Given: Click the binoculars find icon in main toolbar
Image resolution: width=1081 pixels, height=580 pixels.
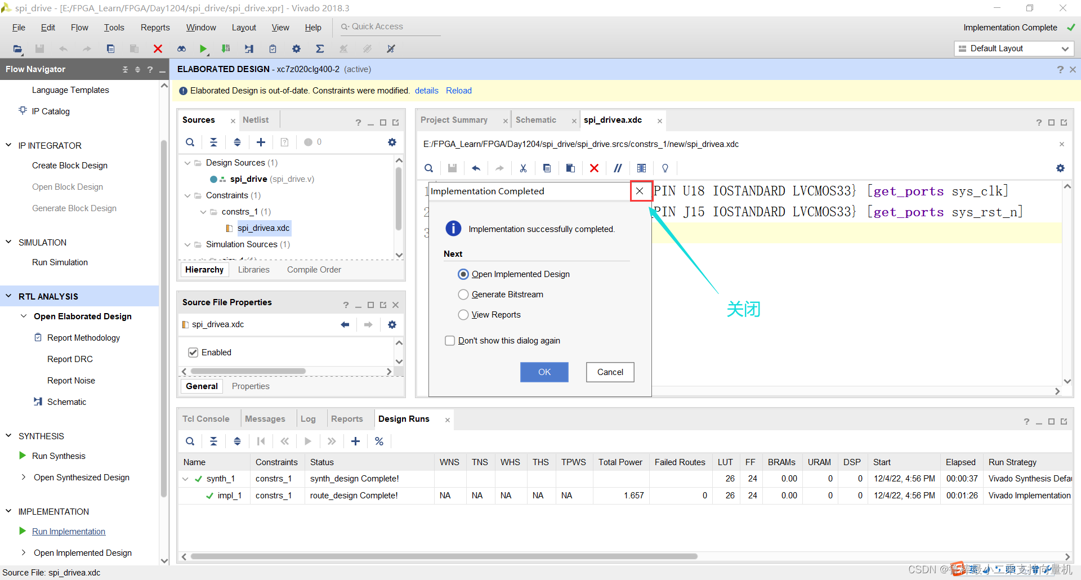Looking at the screenshot, I should (181, 49).
